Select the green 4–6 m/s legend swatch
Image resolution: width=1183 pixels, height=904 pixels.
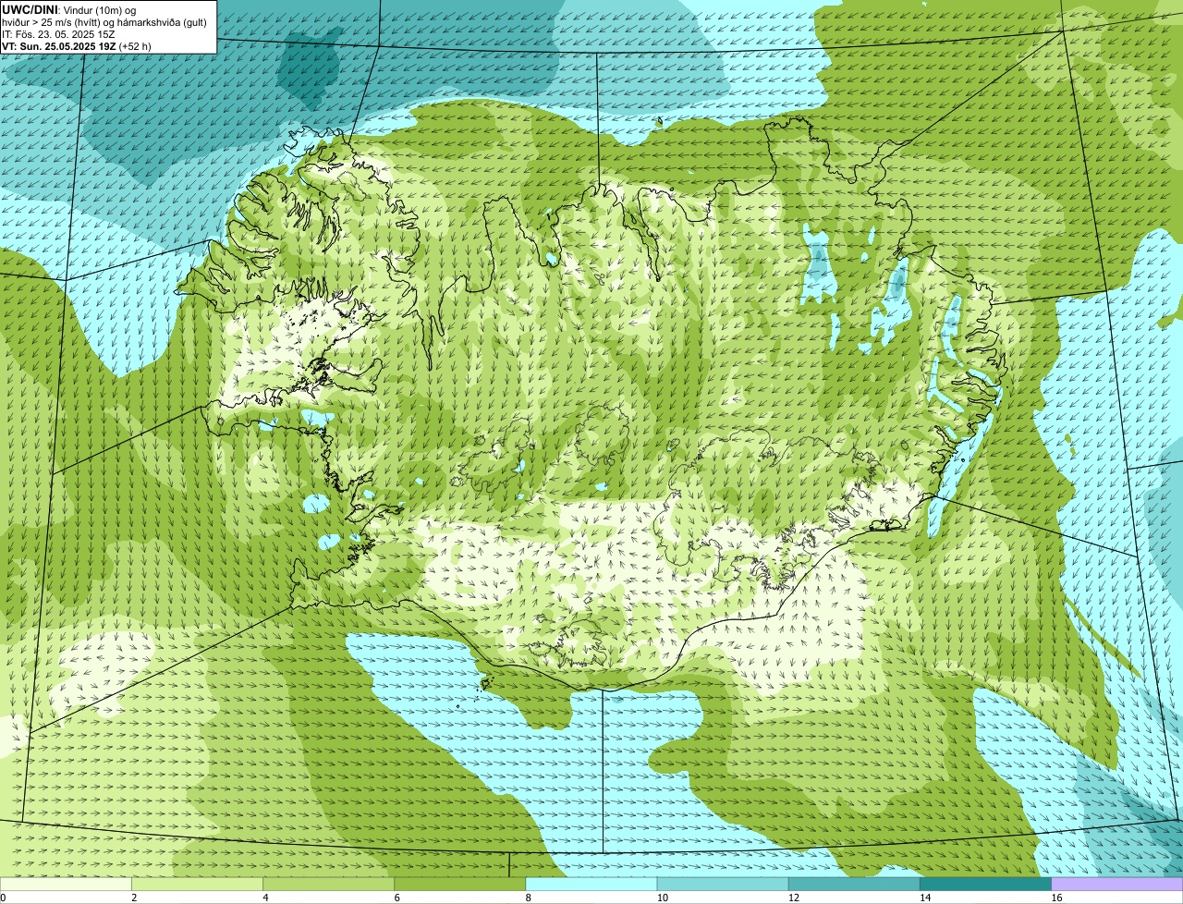[x=328, y=885]
